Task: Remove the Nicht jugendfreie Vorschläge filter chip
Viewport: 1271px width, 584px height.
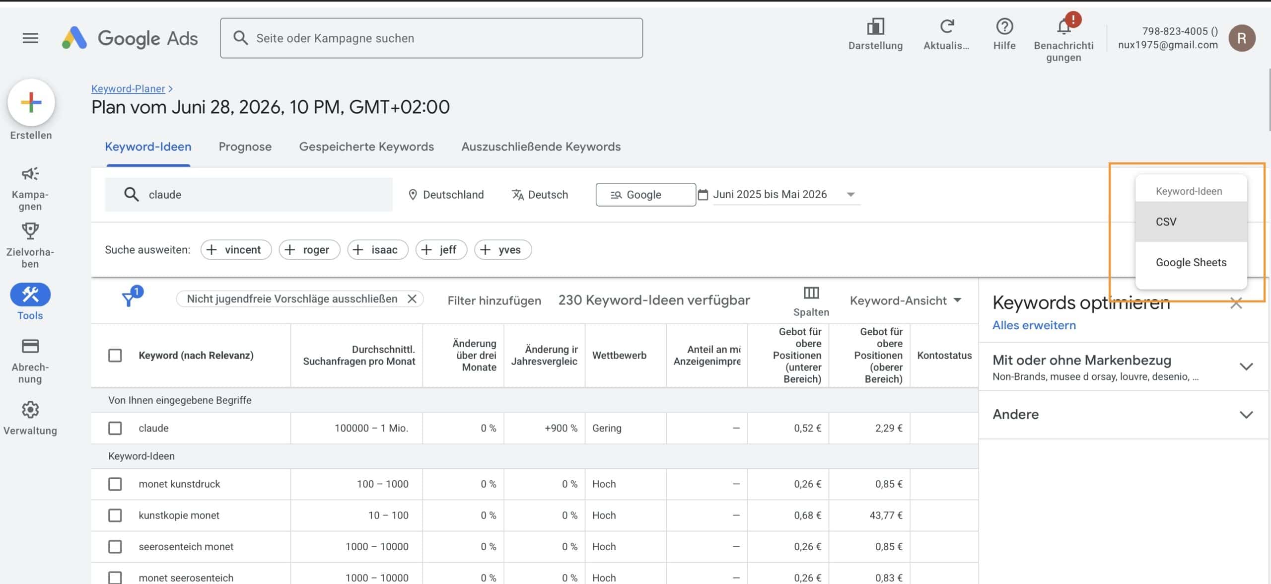Action: 412,299
